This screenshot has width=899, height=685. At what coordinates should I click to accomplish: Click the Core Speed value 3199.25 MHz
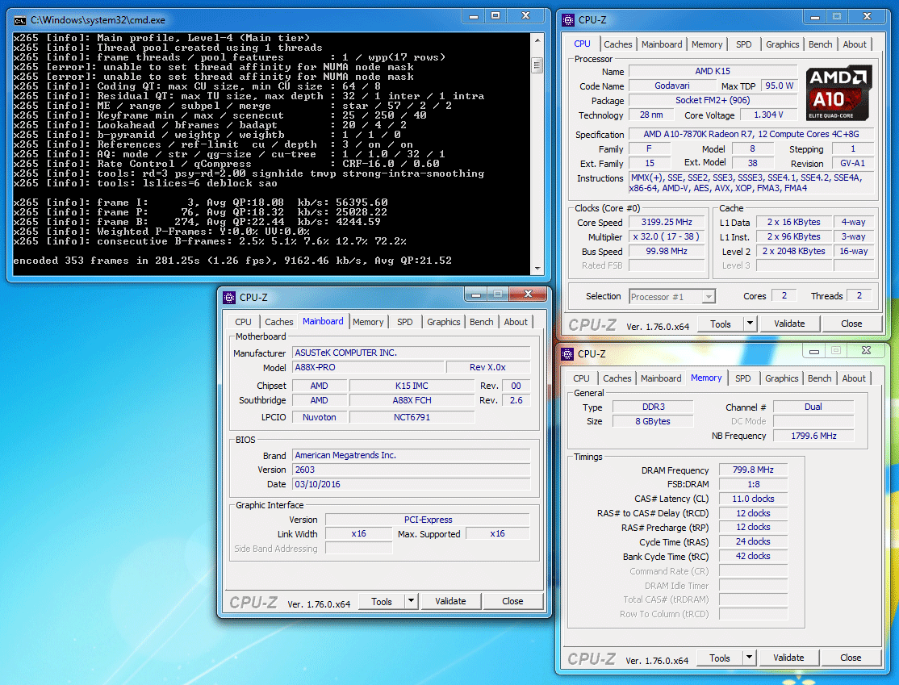point(667,223)
